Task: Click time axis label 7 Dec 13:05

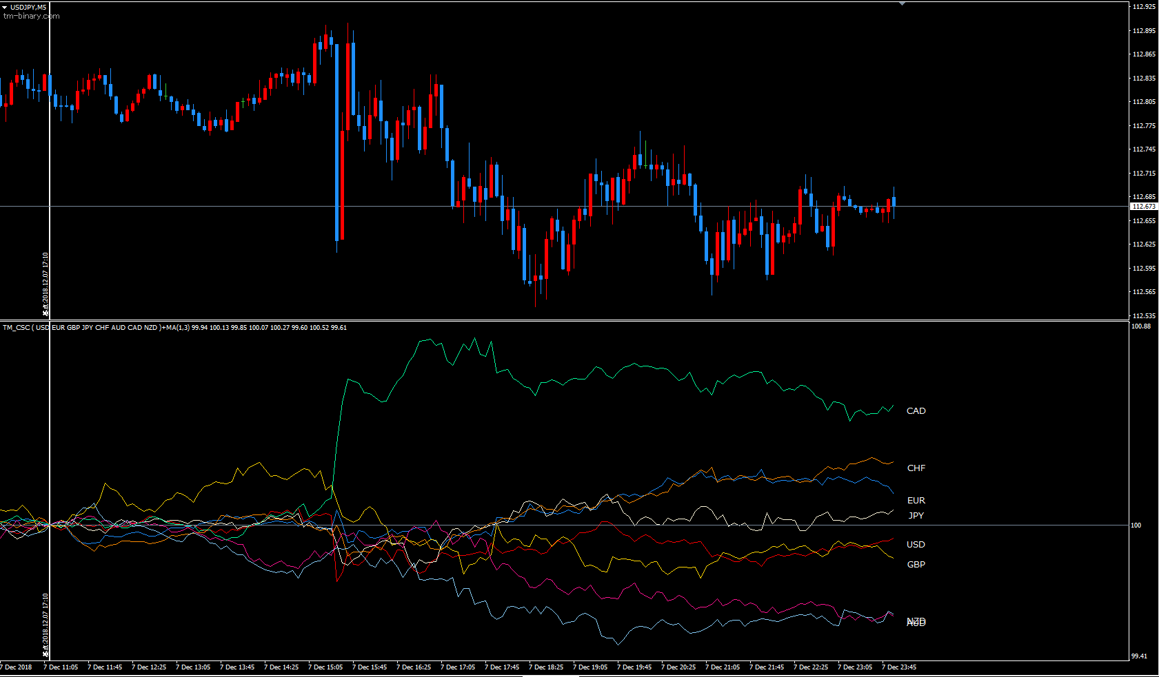Action: pos(193,667)
